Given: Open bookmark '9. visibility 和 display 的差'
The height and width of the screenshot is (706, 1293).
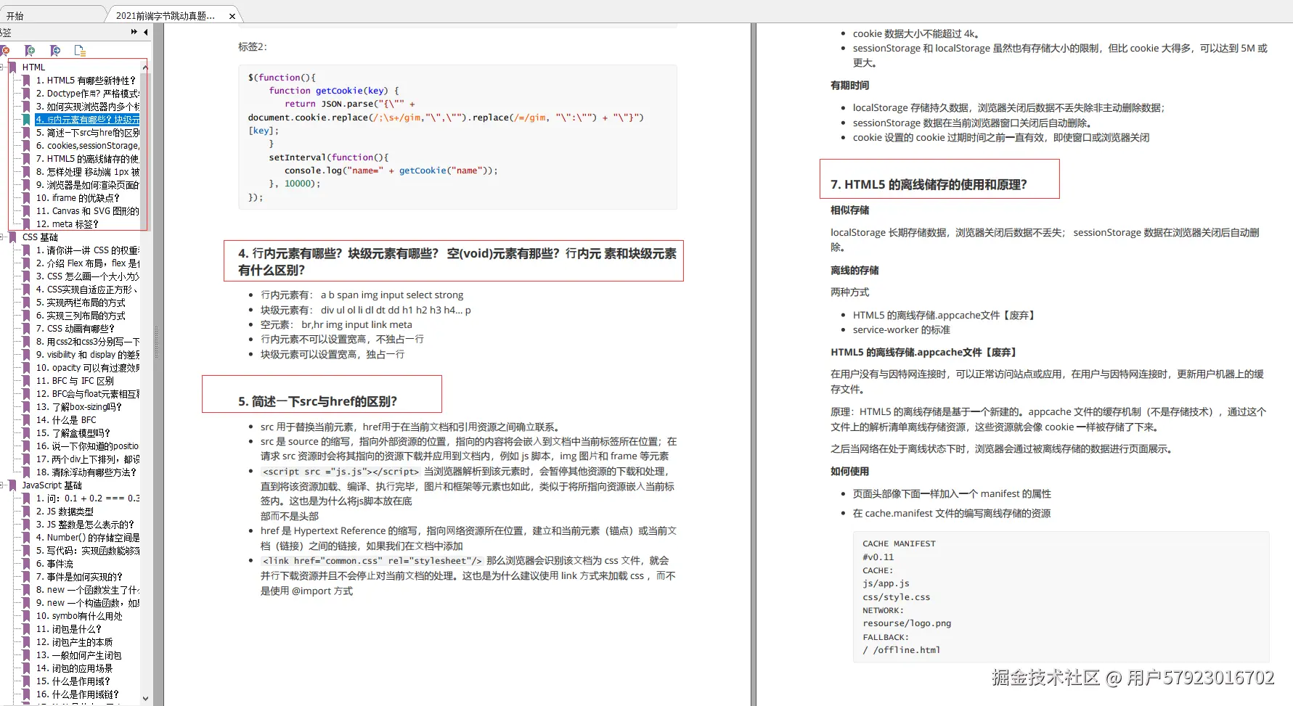Looking at the screenshot, I should coord(87,355).
